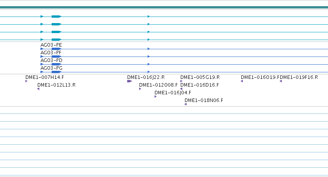Select the thick exon block under AGO3-PF

coord(56,57)
